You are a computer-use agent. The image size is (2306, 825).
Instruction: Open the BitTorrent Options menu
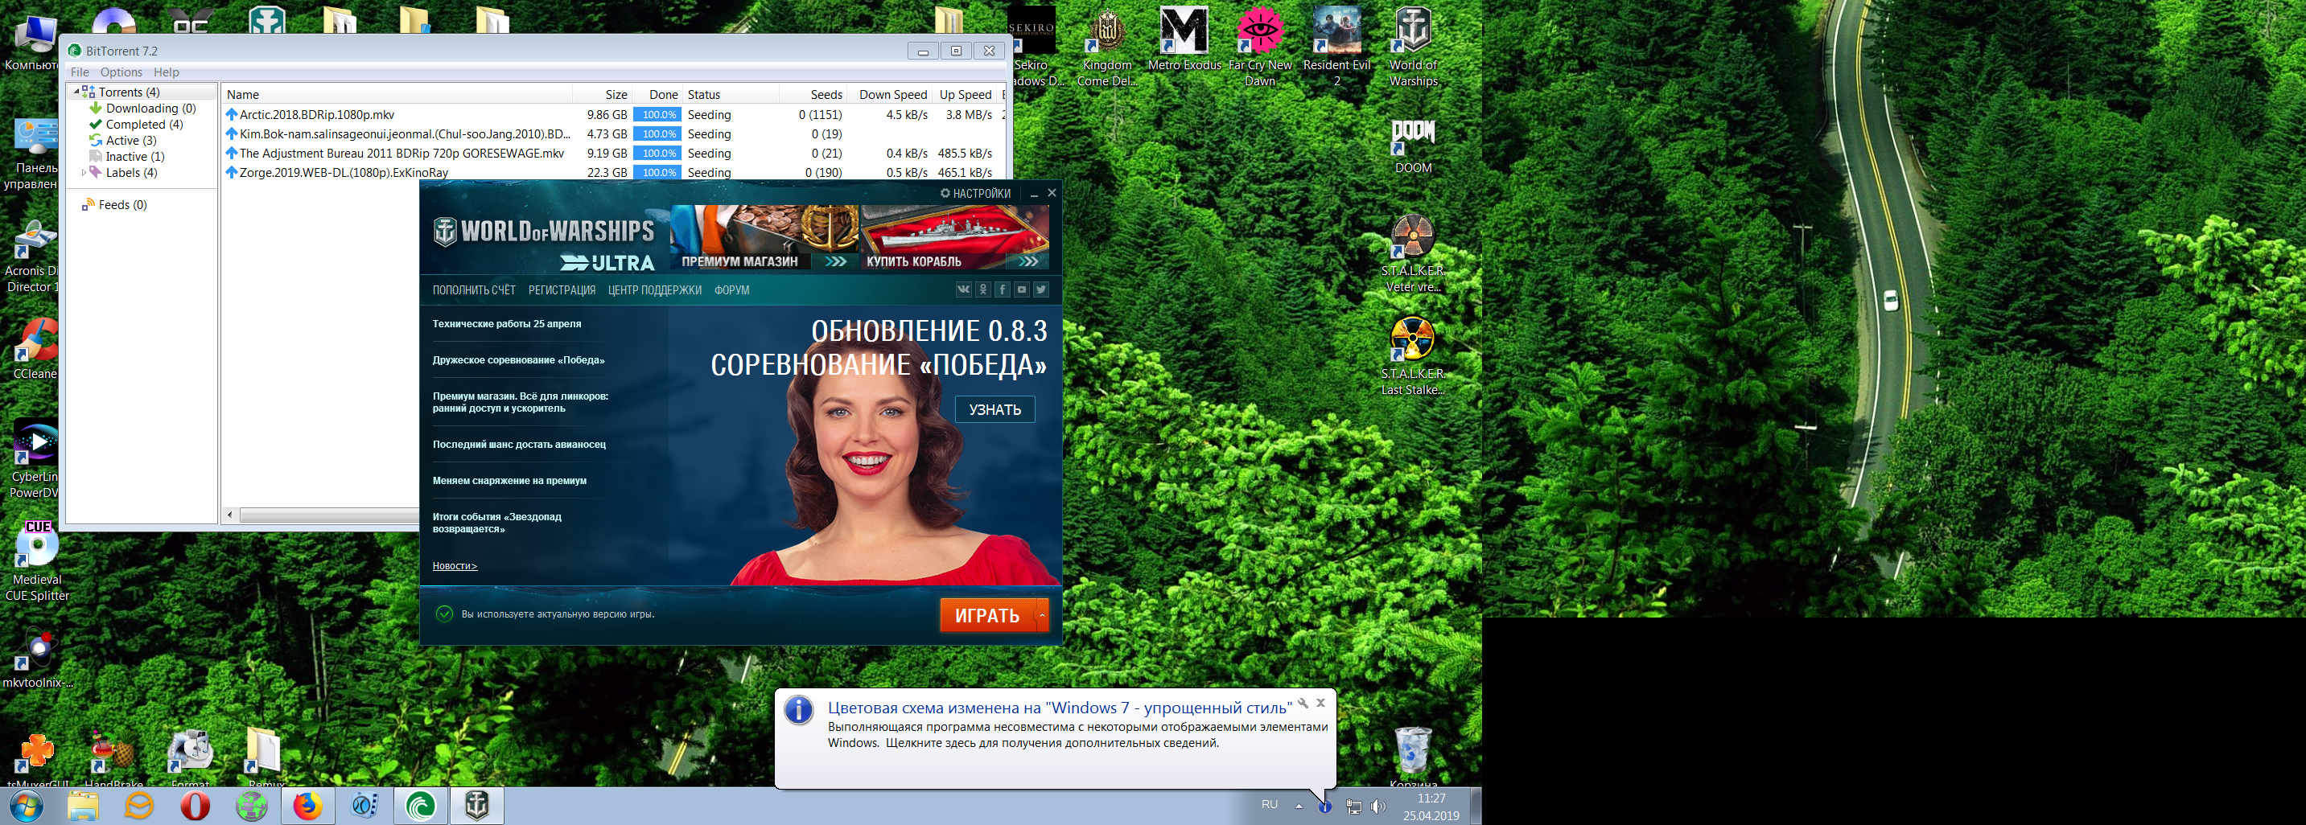[121, 72]
